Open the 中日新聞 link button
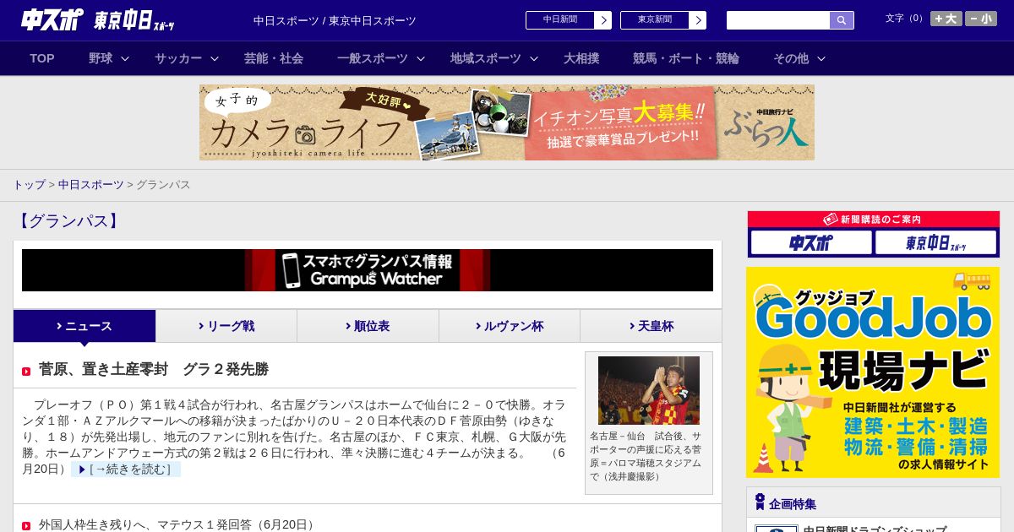Viewport: 1014px width, 532px height. coord(559,20)
